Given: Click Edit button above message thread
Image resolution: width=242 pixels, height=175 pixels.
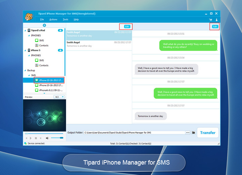Looking at the screenshot, I should [x=215, y=27].
